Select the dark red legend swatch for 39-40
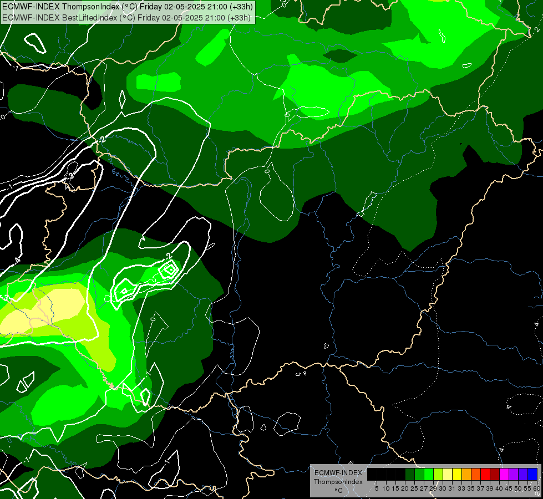This screenshot has width=543, height=499. coord(495,475)
